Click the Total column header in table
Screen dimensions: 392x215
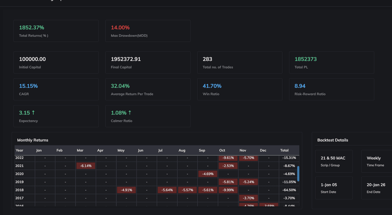pos(285,150)
